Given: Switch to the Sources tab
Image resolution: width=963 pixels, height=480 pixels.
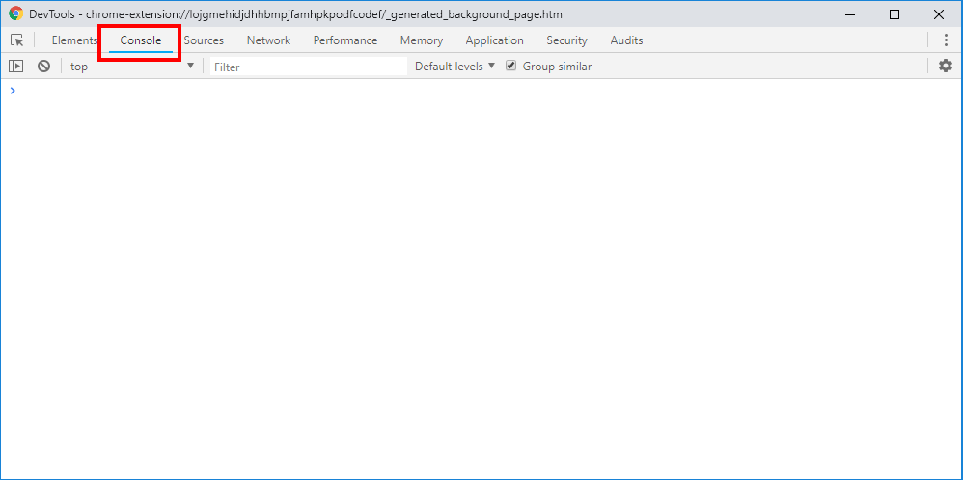Looking at the screenshot, I should [x=204, y=40].
